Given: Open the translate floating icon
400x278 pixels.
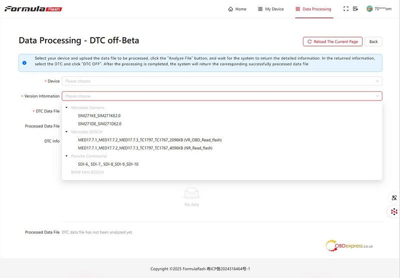Looking at the screenshot, I should (394, 198).
